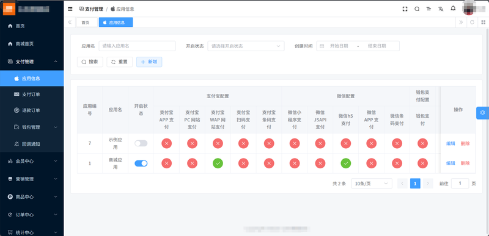Click the 新增 button
489x236 pixels.
pos(149,62)
